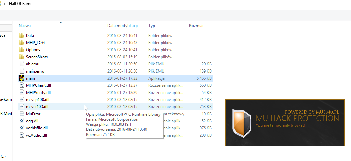
Task: Click the msvcr100.dll file icon
Action: pos(21,106)
